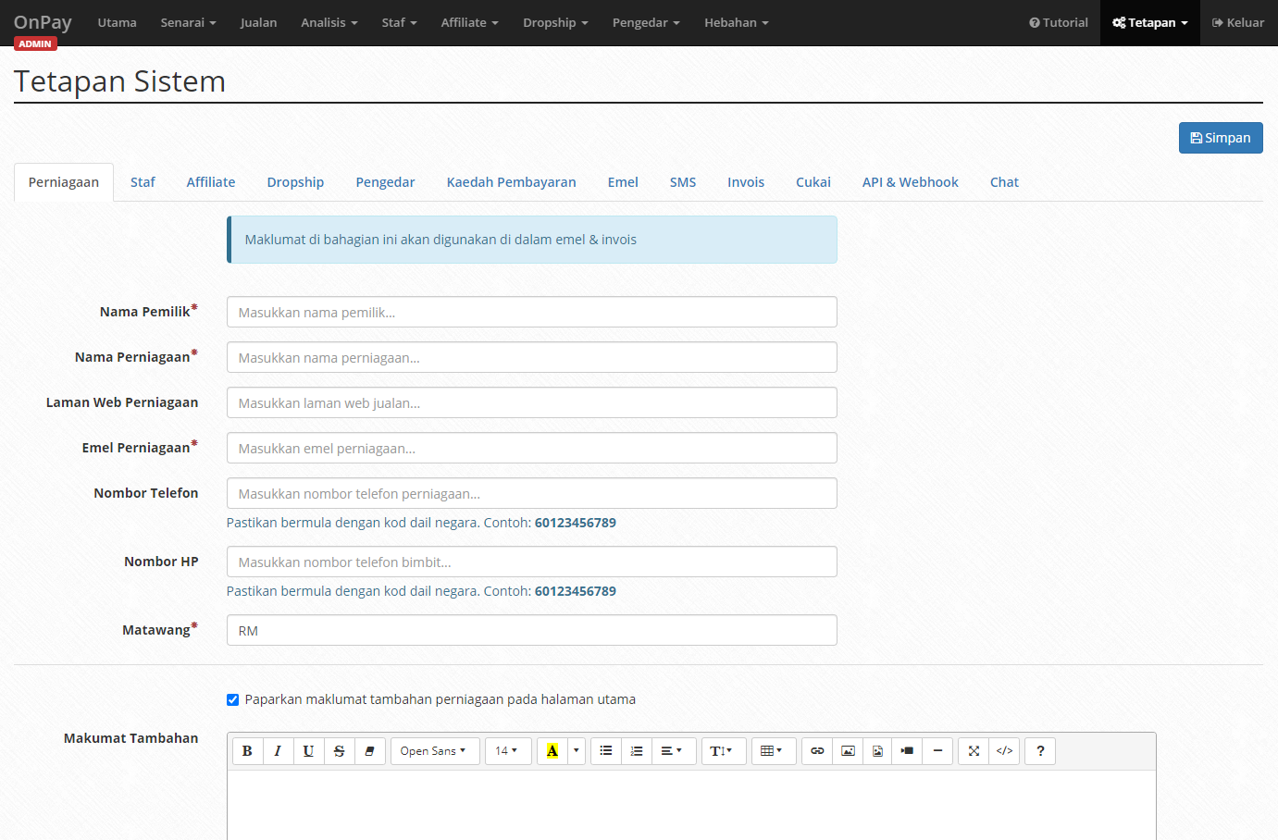Insert a video with the camera icon

coord(907,751)
